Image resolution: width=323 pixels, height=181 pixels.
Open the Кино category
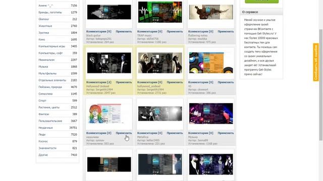(41, 39)
